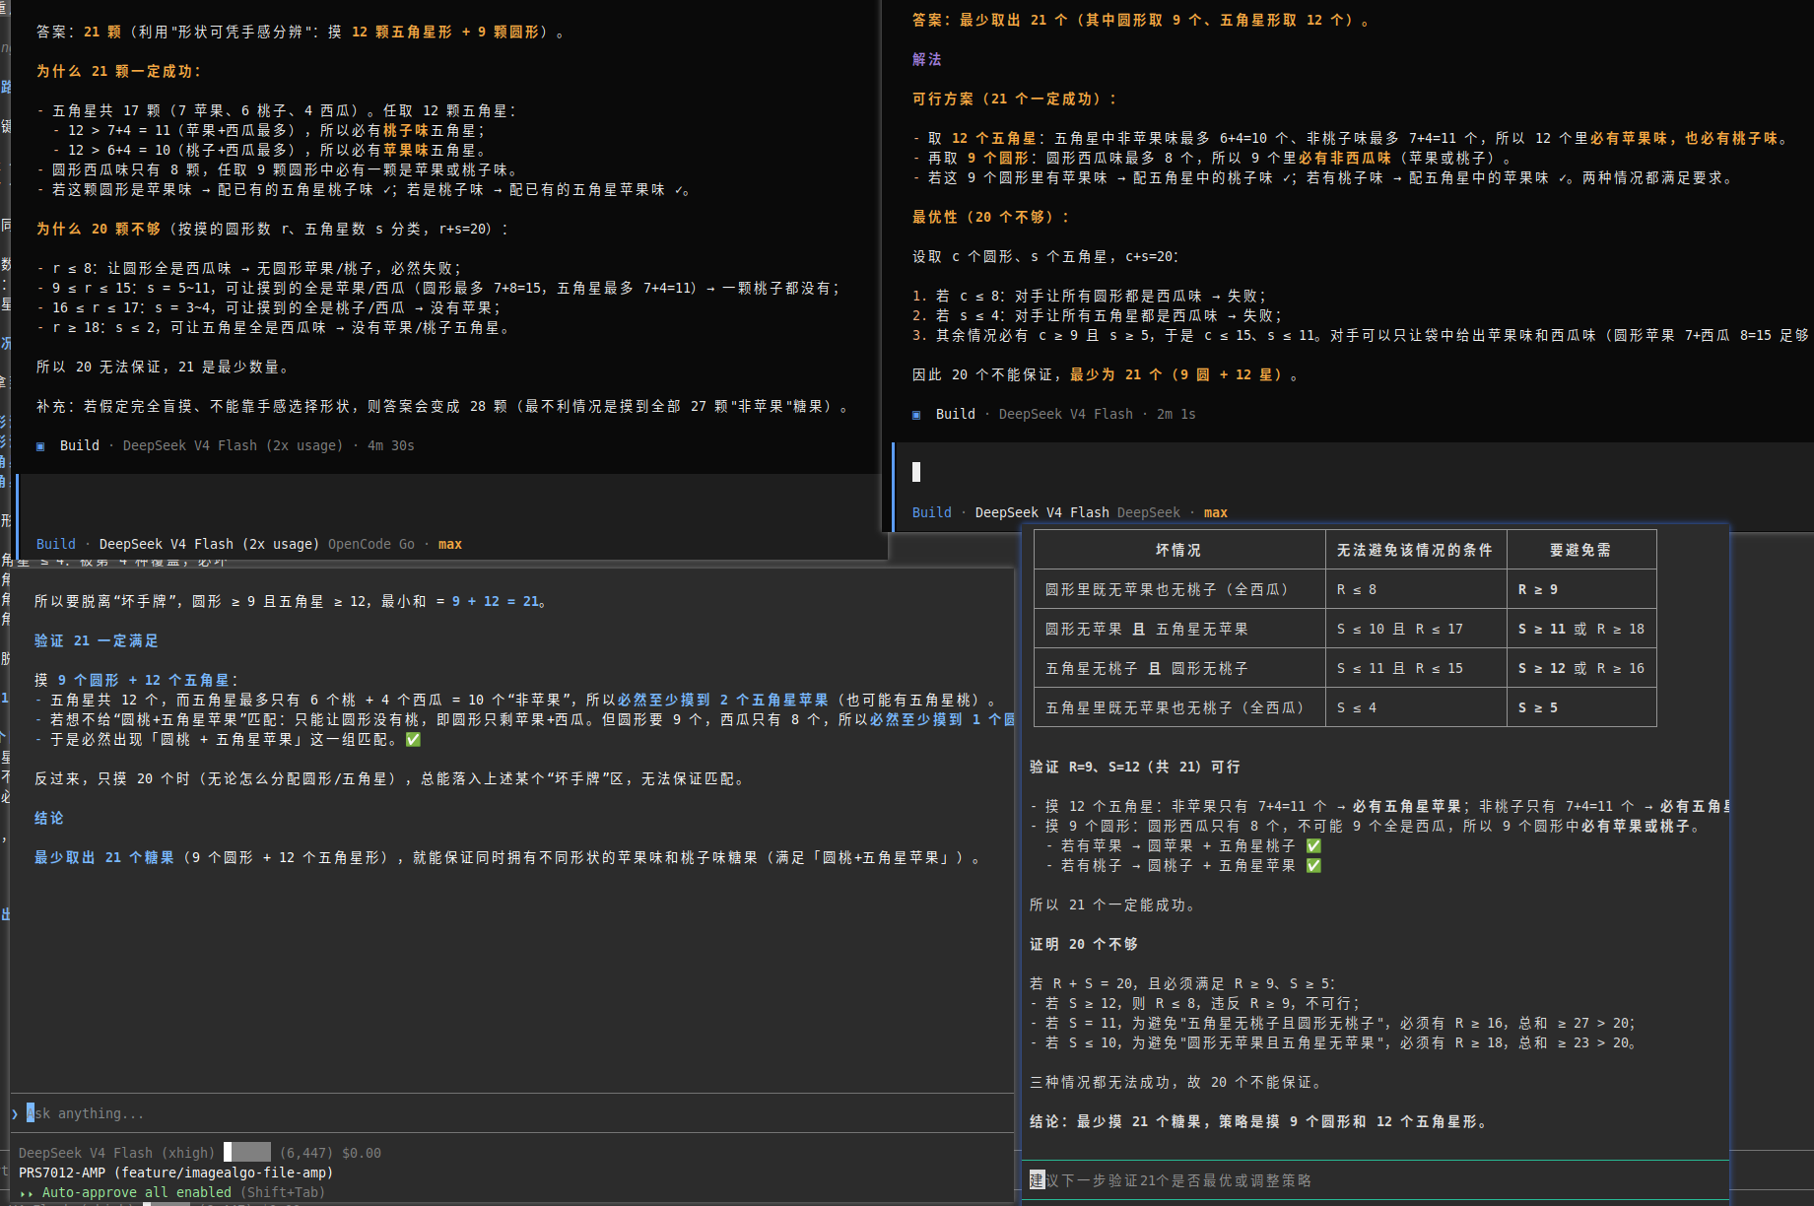This screenshot has width=1814, height=1206.
Task: Select PRS7012-AMP branch status text
Action: pos(176,1172)
